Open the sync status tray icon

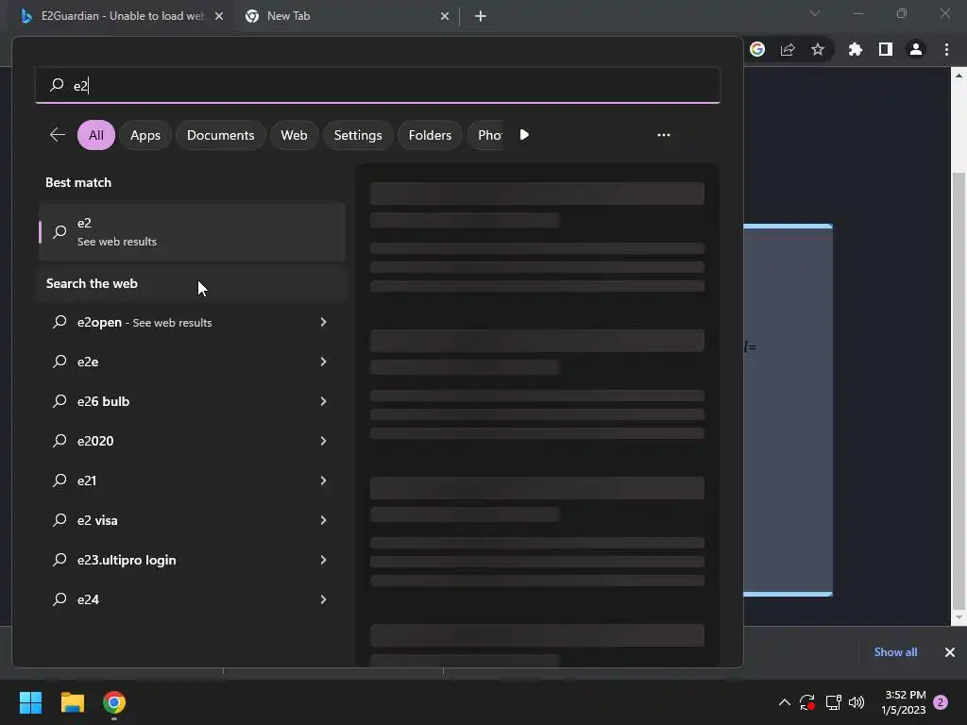click(x=807, y=702)
